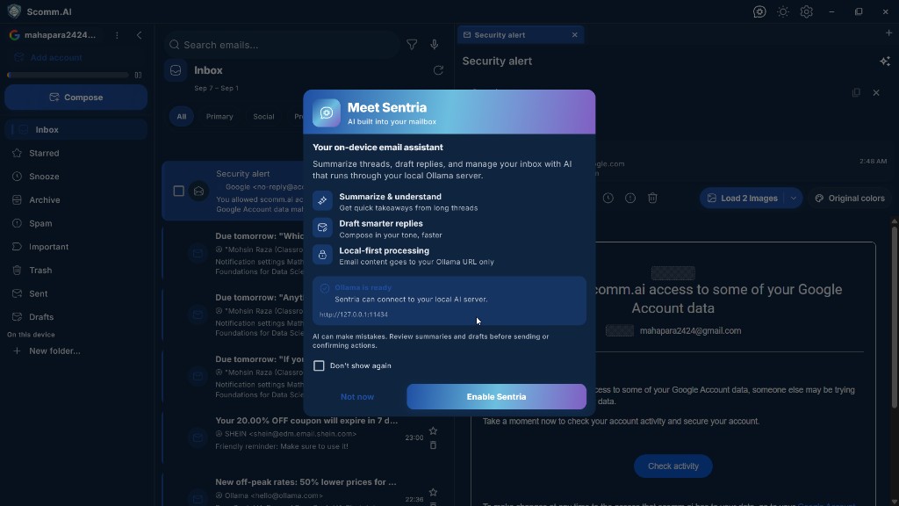Select the All category tab
The height and width of the screenshot is (506, 899).
[x=181, y=117]
